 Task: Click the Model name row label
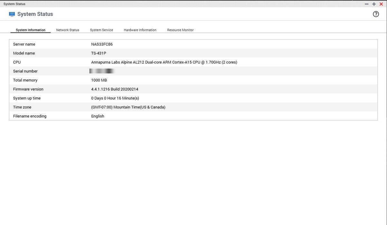(x=24, y=53)
